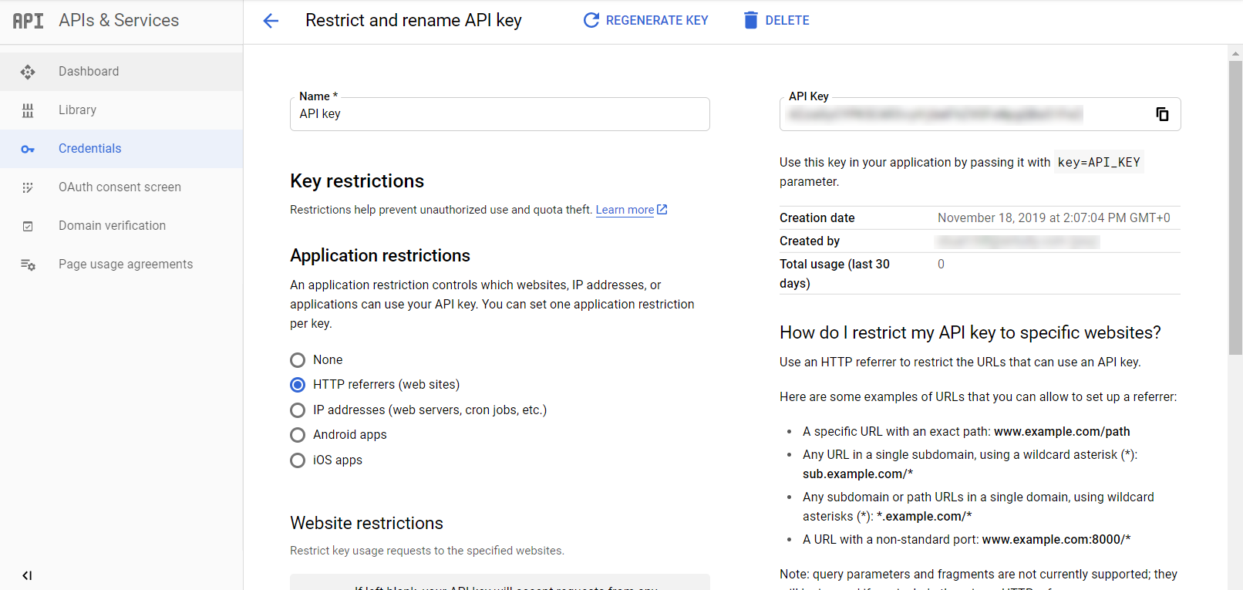Click the regenerate key refresh icon
Image resolution: width=1243 pixels, height=590 pixels.
(591, 20)
